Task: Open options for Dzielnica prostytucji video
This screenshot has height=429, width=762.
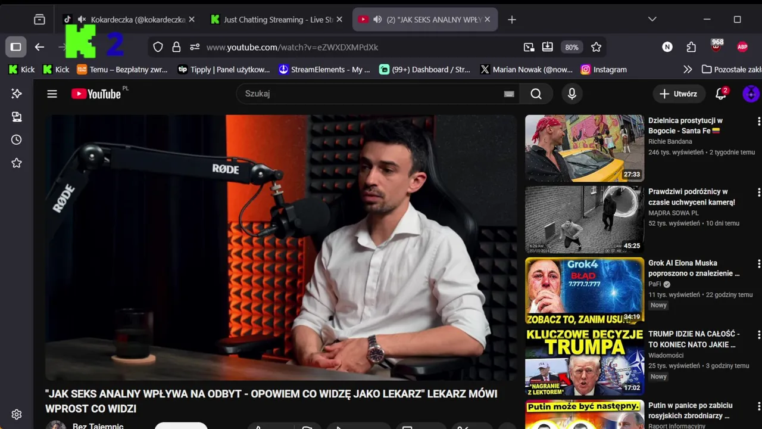Action: [x=758, y=122]
